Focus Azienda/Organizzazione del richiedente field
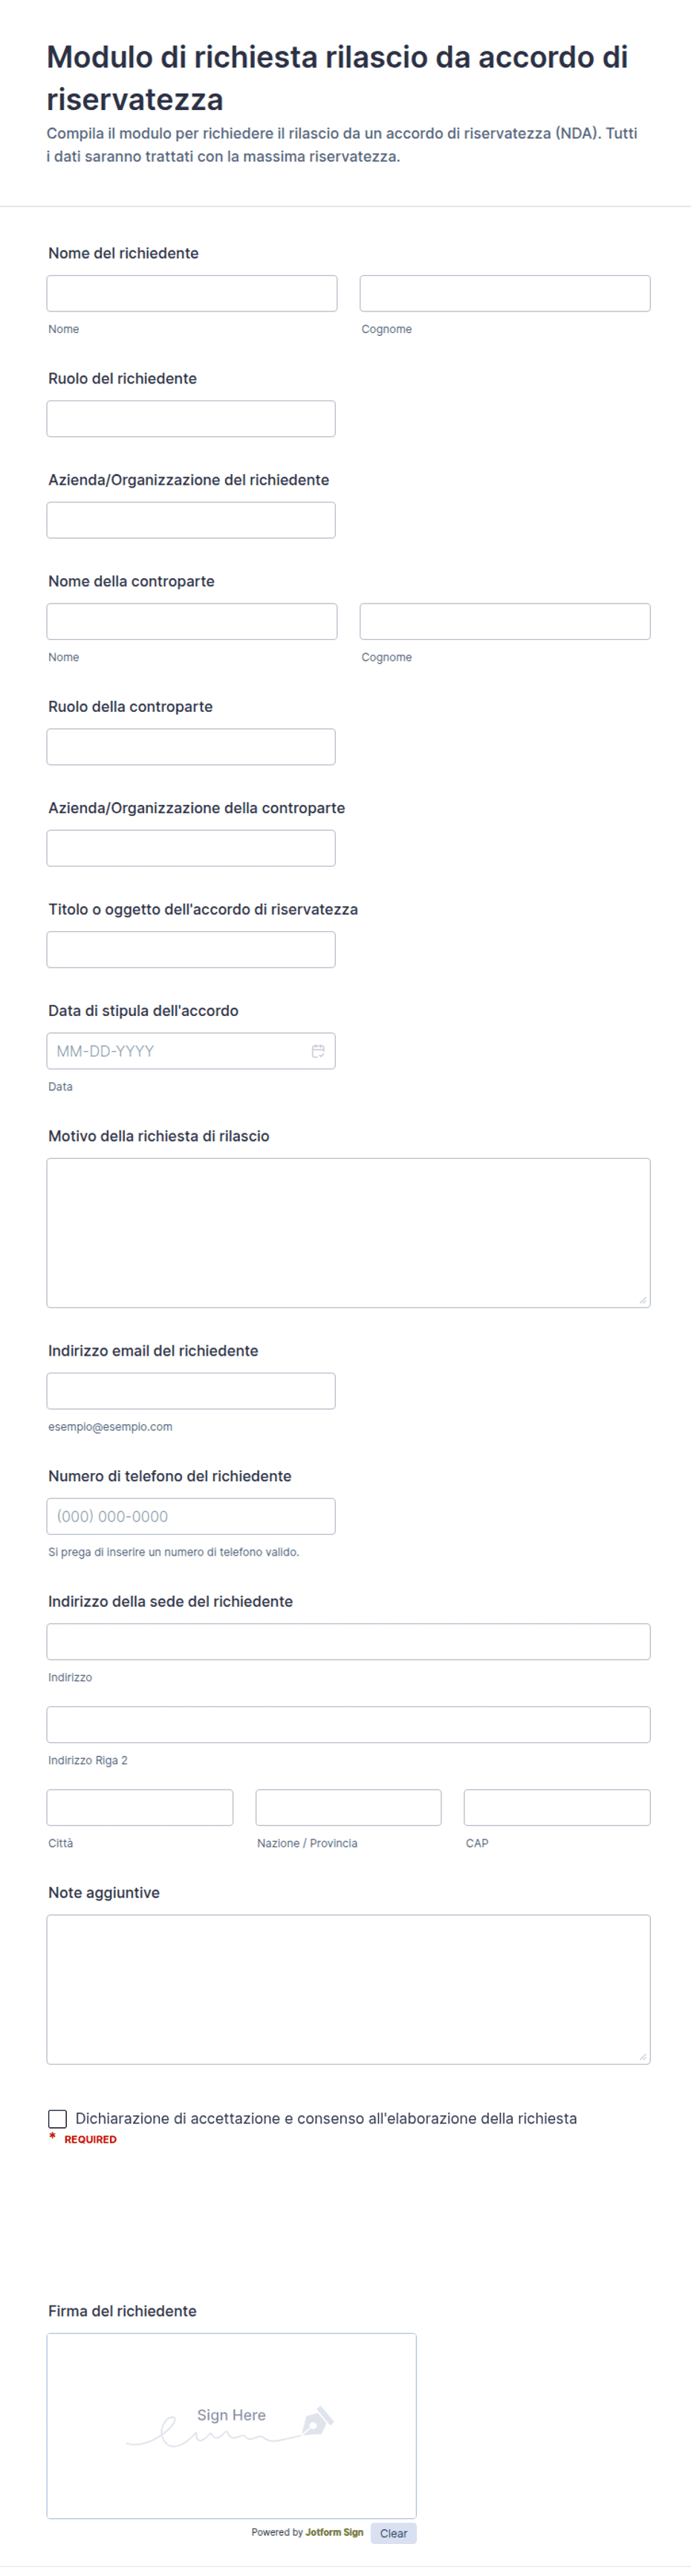This screenshot has height=2576, width=691. pos(191,520)
